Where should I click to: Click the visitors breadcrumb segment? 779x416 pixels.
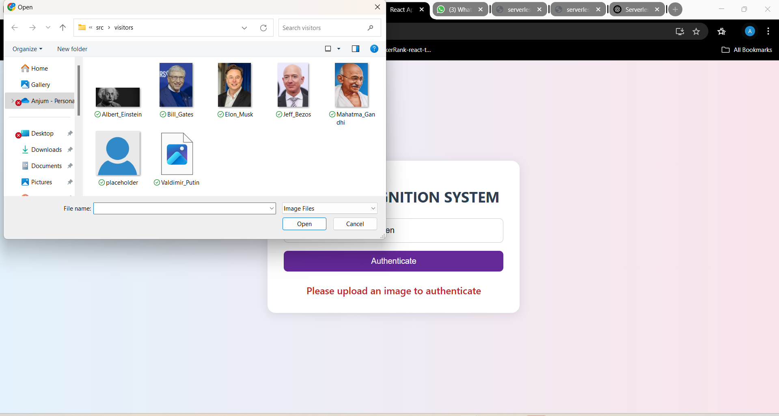tap(124, 28)
